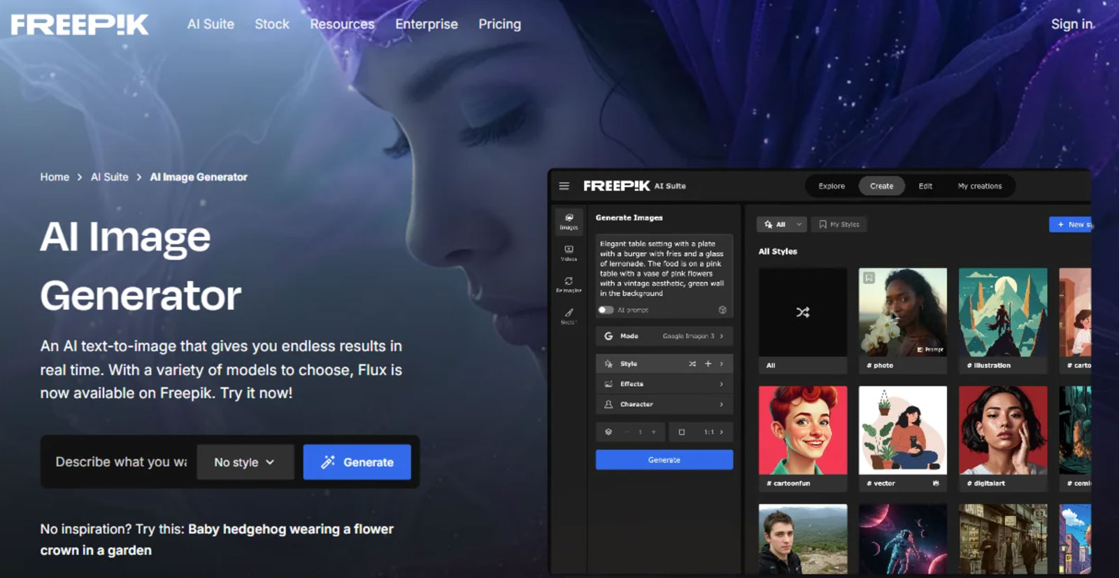1119x578 pixels.
Task: Click the bookmark icon in My Styles
Action: point(823,225)
